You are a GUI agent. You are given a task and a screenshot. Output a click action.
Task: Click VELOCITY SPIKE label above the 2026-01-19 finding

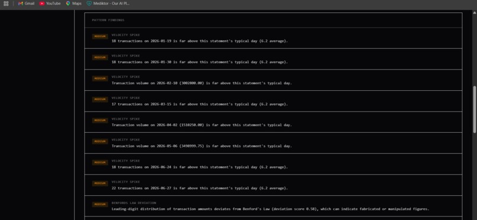coord(125,35)
